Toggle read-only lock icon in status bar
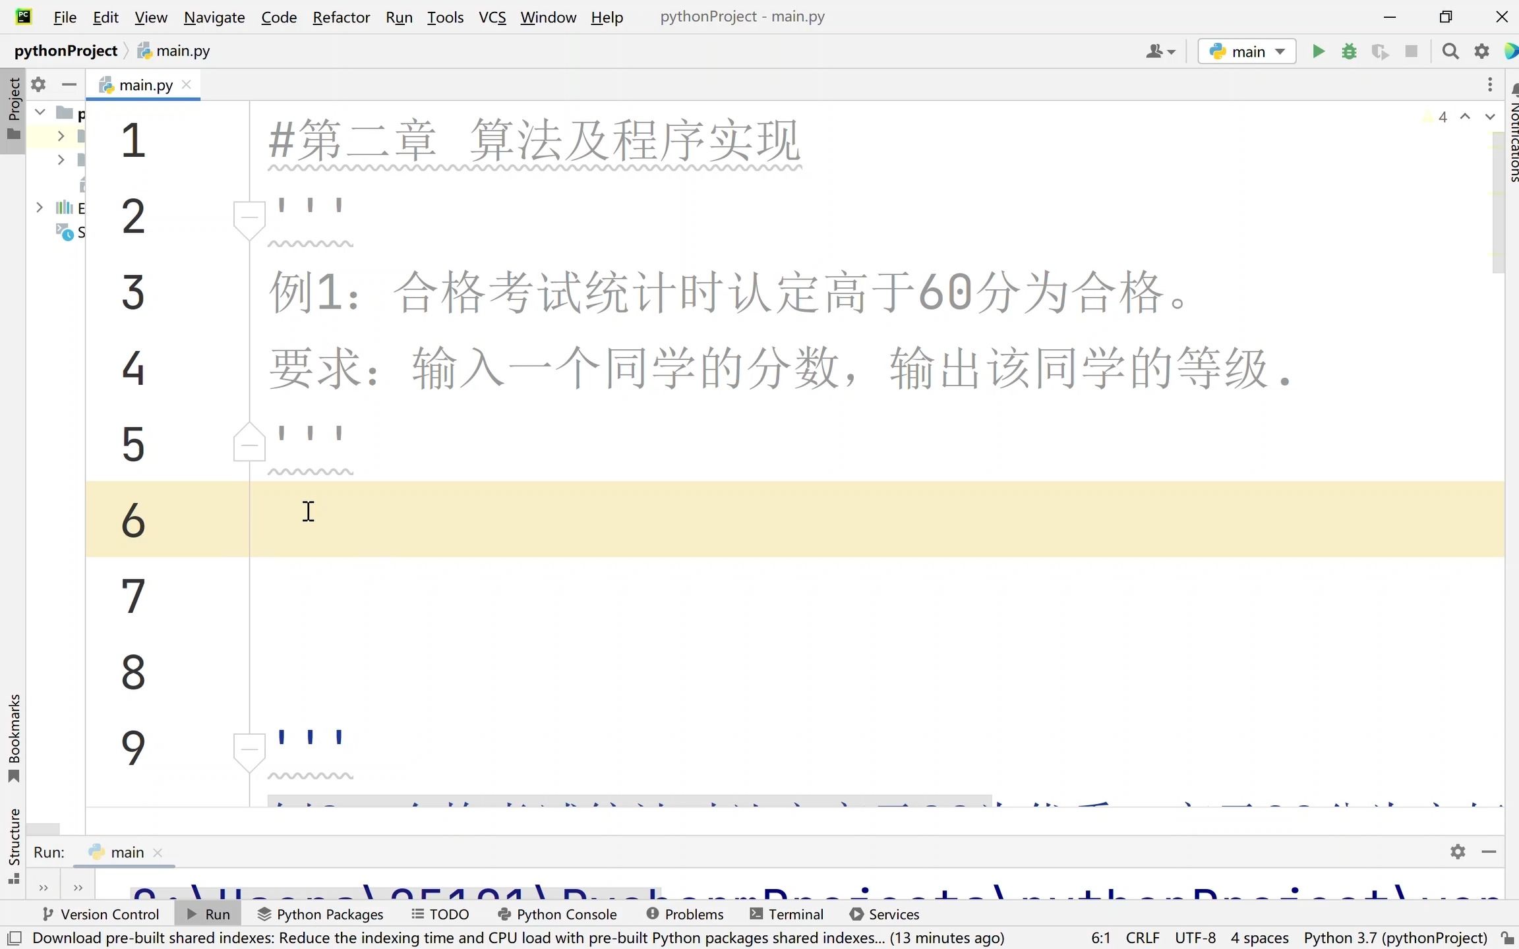1519x949 pixels. pos(1507,938)
